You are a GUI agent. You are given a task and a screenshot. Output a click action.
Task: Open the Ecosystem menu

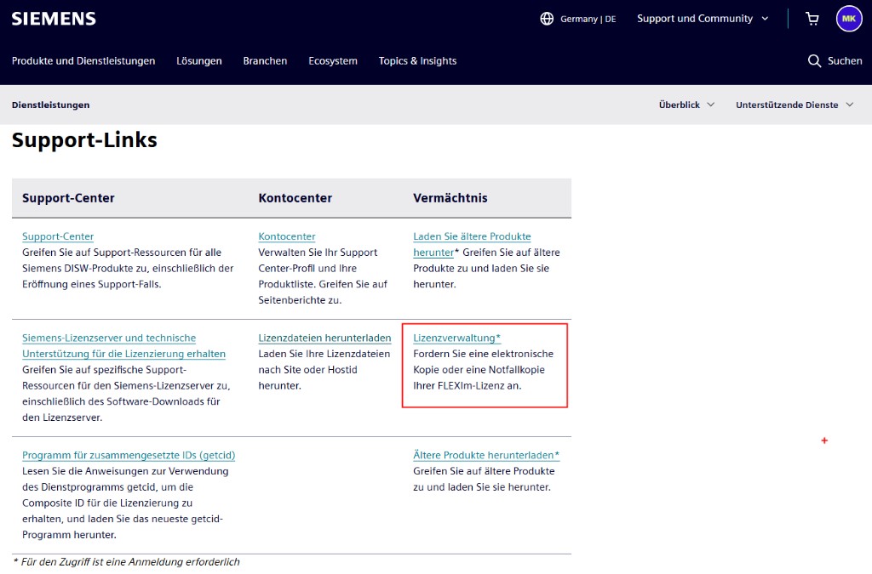click(333, 61)
